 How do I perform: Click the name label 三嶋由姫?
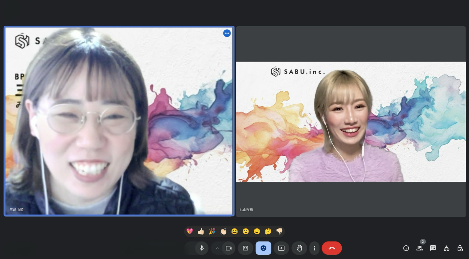pyautogui.click(x=16, y=210)
